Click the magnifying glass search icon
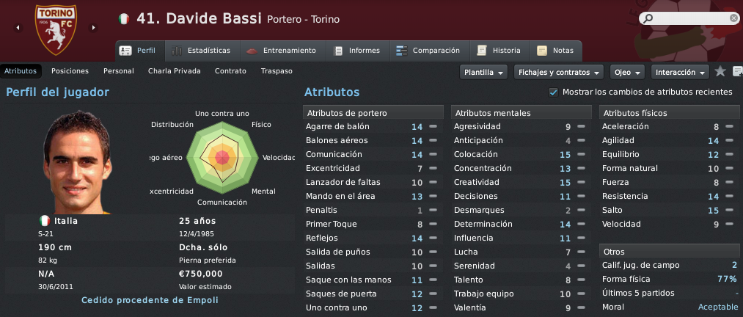The height and width of the screenshot is (317, 743). [x=647, y=18]
